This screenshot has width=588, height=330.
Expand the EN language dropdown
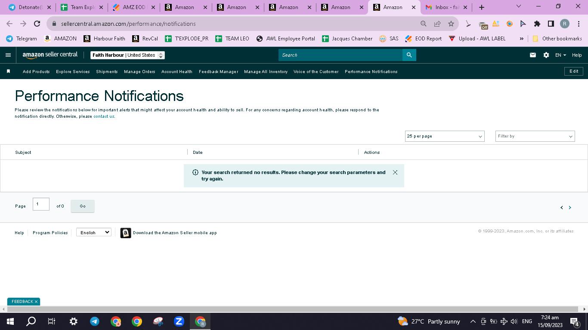coord(560,55)
